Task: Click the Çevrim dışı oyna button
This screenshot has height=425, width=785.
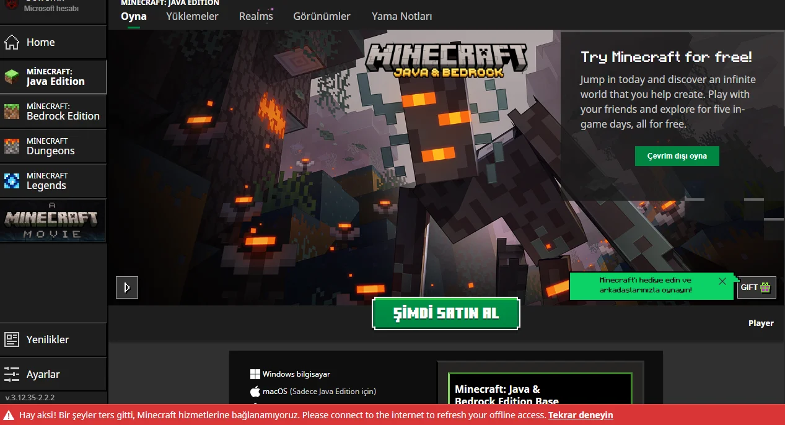Action: pyautogui.click(x=677, y=156)
